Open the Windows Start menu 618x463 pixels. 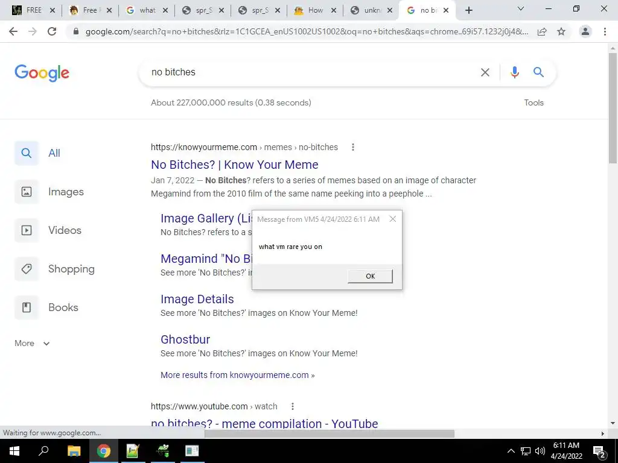click(x=14, y=451)
